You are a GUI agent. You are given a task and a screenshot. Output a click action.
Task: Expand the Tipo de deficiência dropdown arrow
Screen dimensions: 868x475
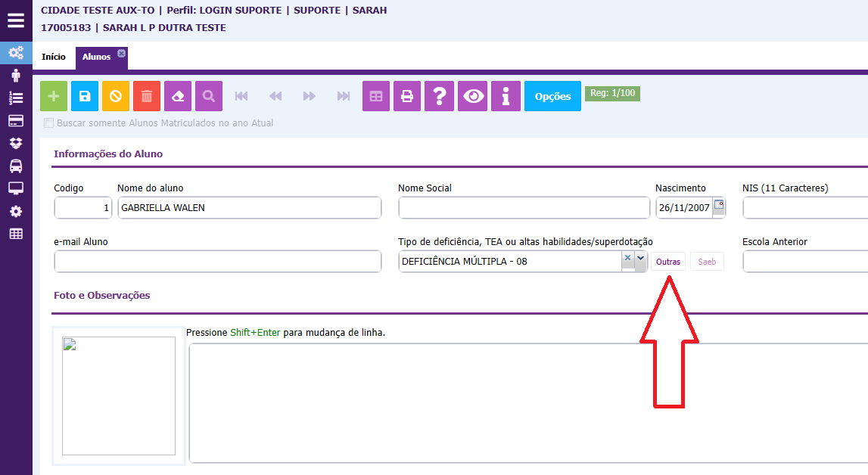coord(641,258)
